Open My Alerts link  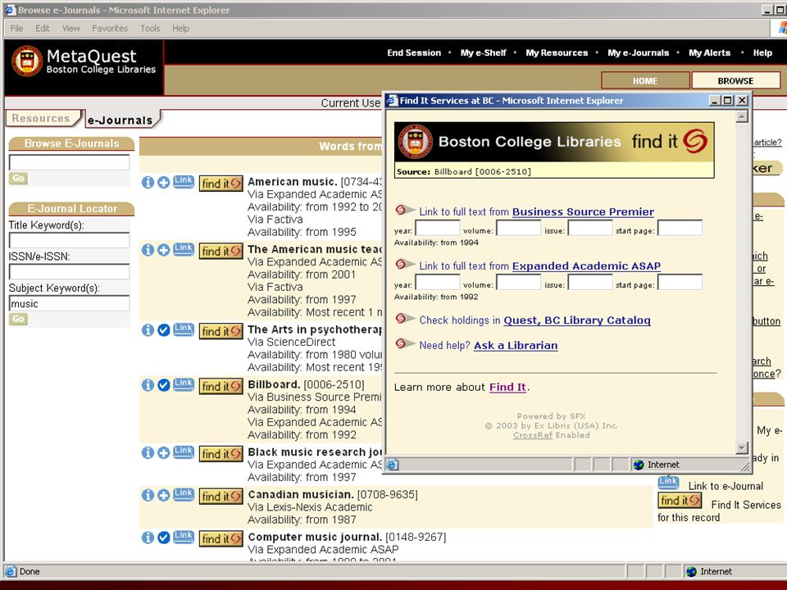click(x=709, y=52)
